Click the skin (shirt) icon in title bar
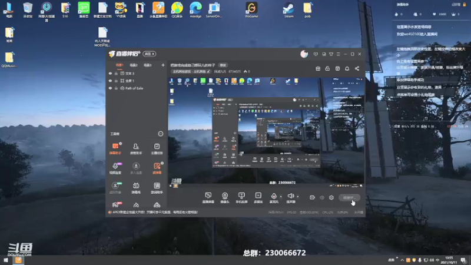 point(331,54)
